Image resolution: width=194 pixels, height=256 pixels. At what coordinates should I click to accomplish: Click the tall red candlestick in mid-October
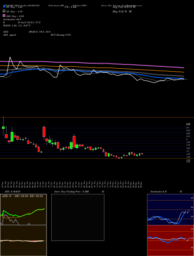44,132
